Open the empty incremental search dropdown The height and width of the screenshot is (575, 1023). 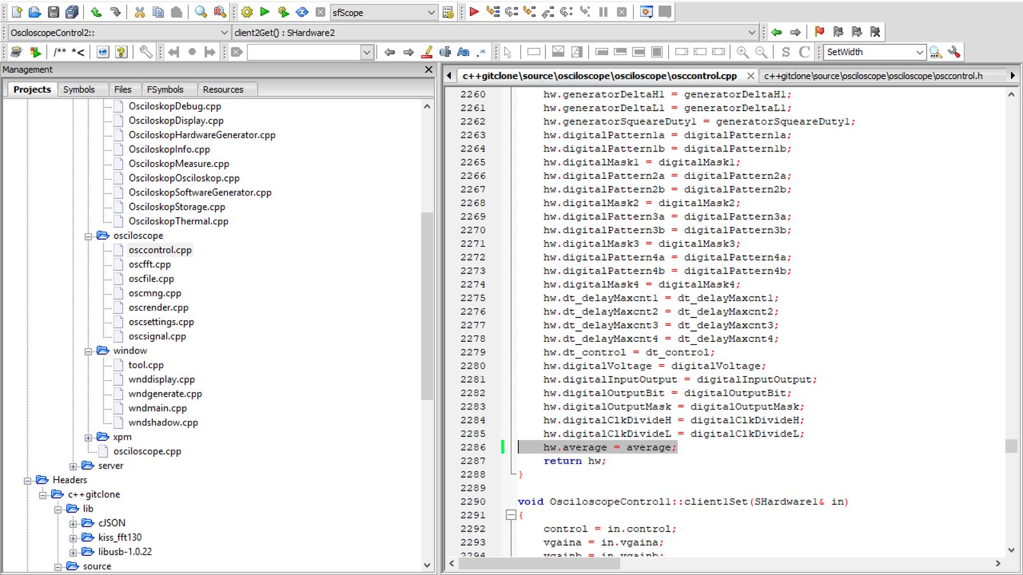point(367,52)
